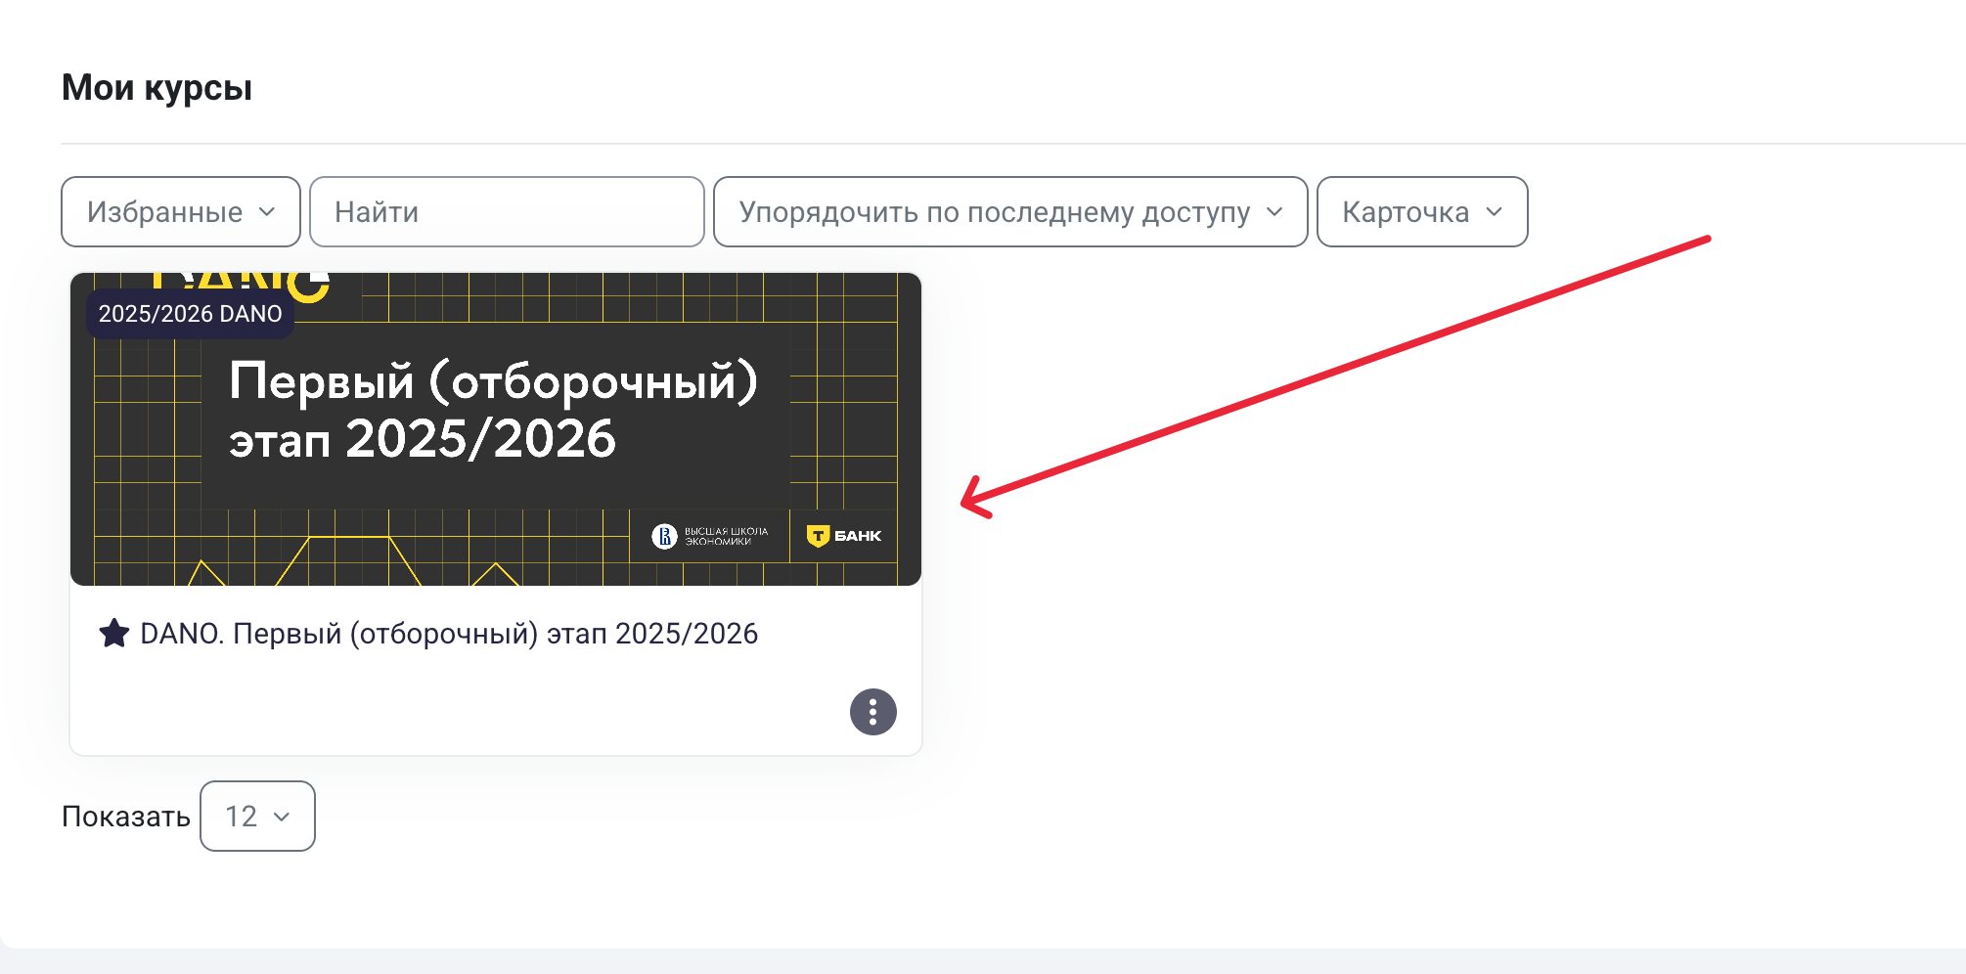The height and width of the screenshot is (974, 1966).
Task: Click the 2025/2026 DANO category badge
Action: click(x=190, y=314)
